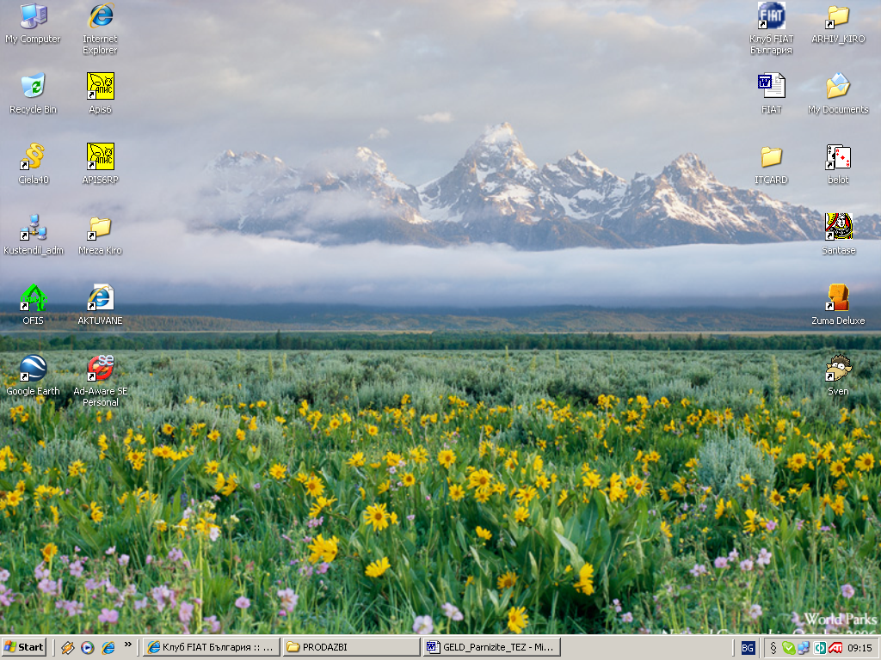The image size is (881, 660).
Task: Click the Sven game shortcut
Action: pyautogui.click(x=838, y=369)
